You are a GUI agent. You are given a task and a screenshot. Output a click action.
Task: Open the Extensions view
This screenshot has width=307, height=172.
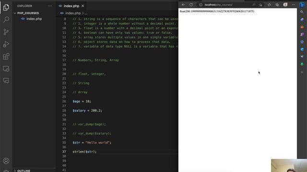click(6, 56)
